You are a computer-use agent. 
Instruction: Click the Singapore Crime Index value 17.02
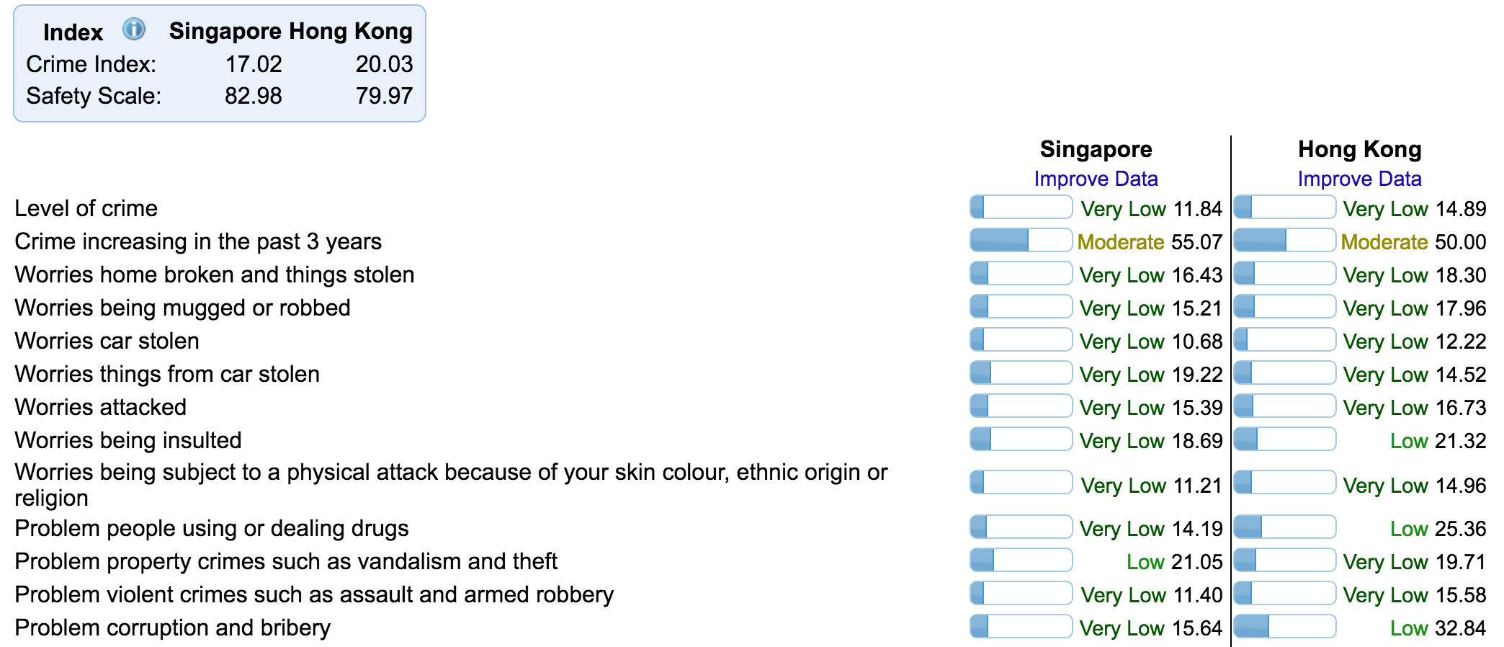(254, 64)
